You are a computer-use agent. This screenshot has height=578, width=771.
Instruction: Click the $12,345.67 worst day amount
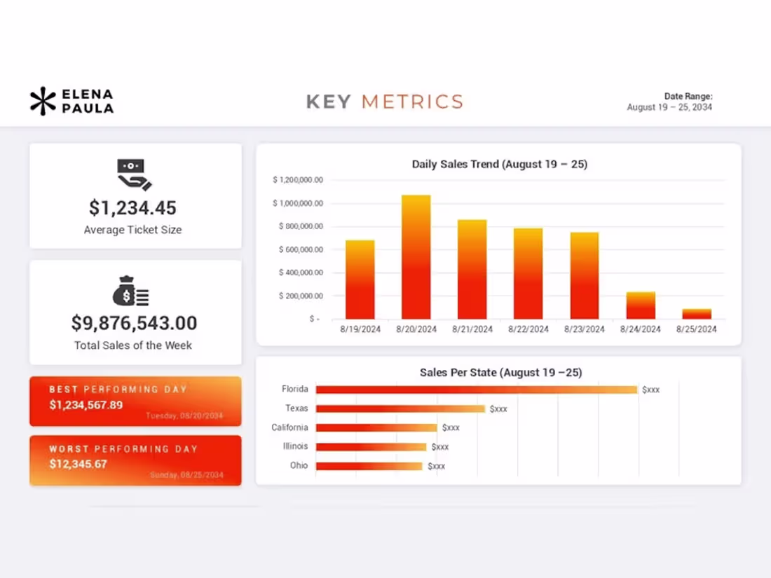(x=79, y=464)
